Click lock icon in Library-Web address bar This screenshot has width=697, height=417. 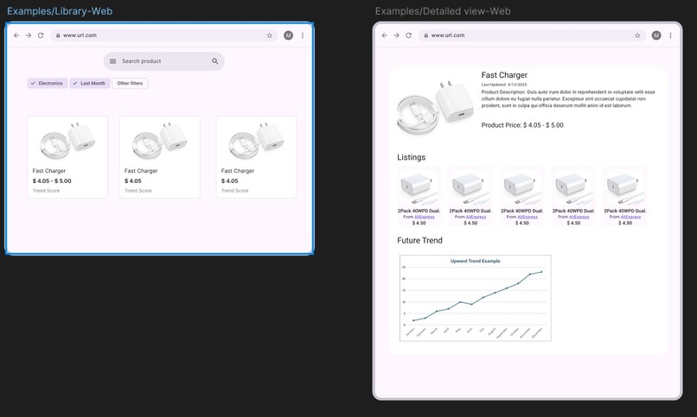(58, 35)
